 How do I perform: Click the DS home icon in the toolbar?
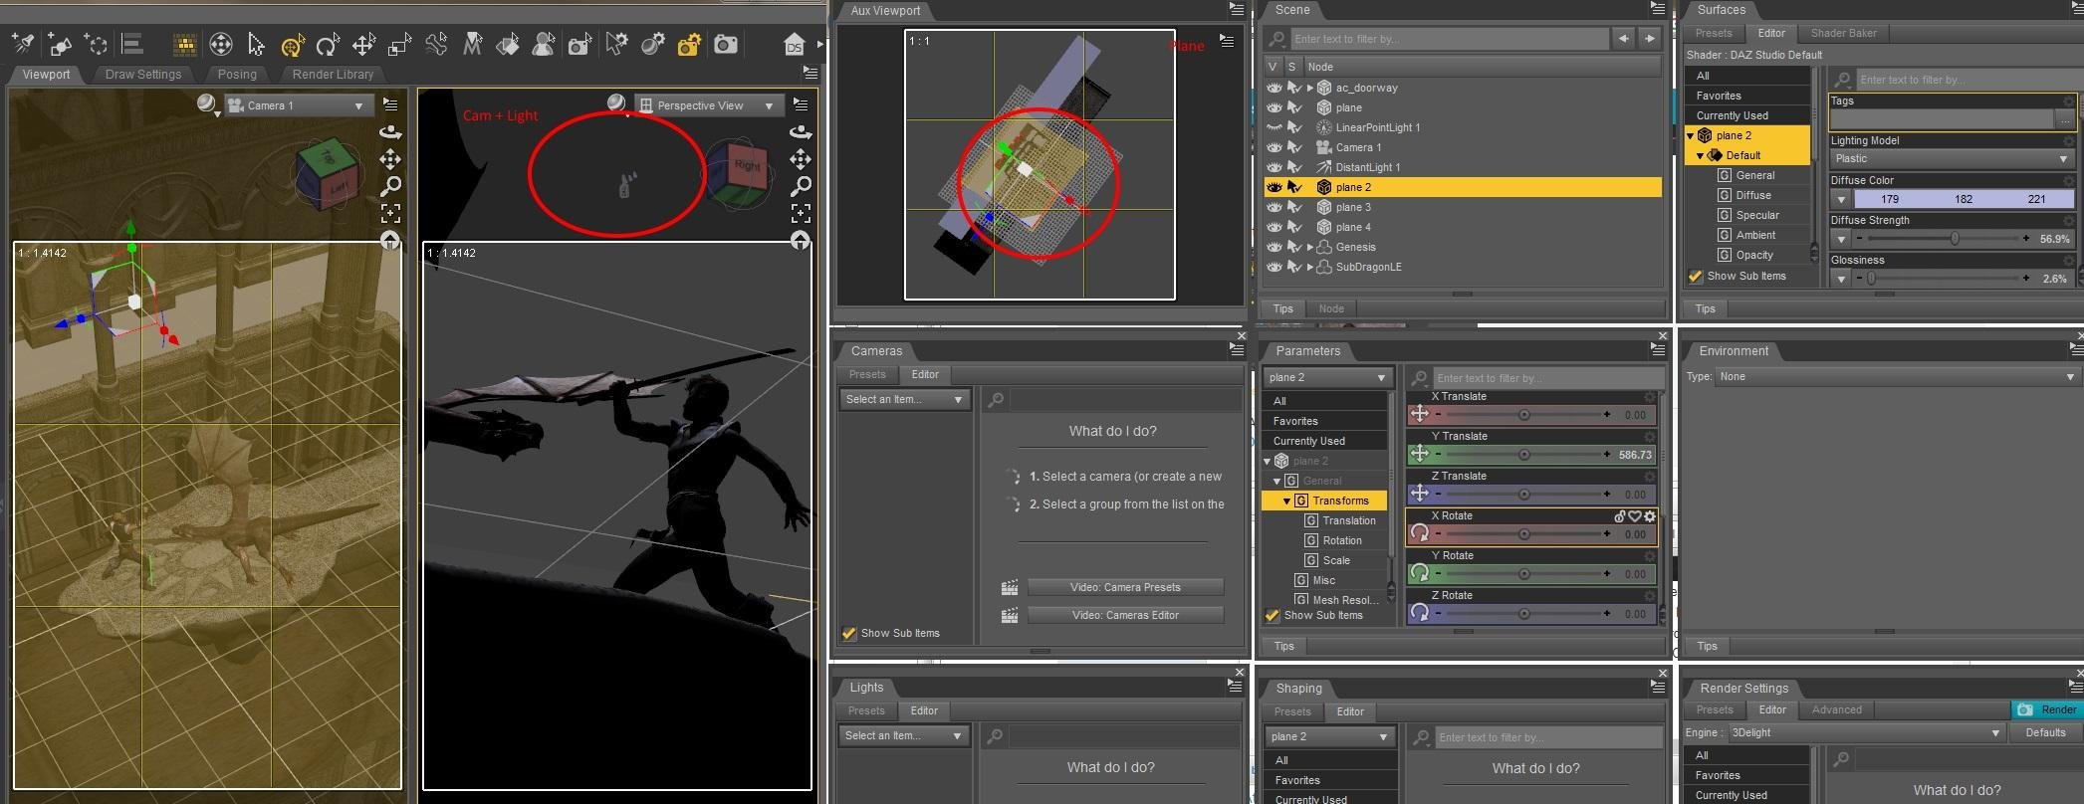click(794, 45)
